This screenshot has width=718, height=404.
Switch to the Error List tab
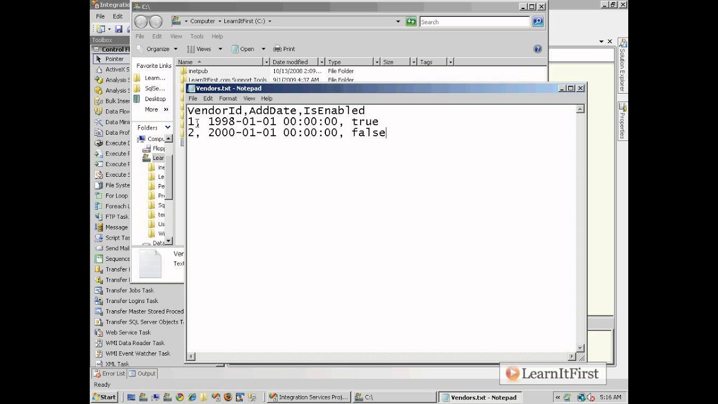(109, 374)
